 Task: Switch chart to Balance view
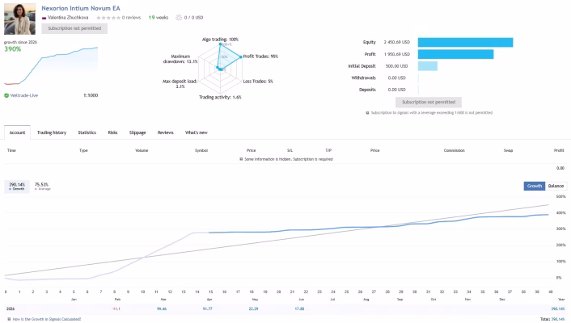[x=556, y=186]
